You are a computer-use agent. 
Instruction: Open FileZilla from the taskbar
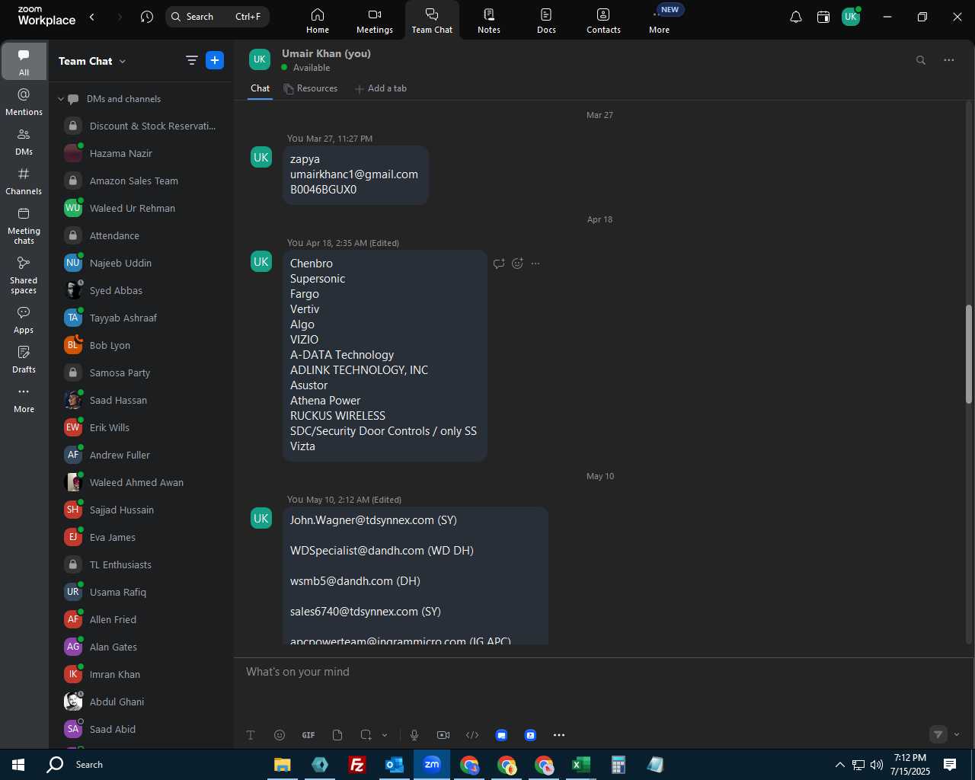356,765
